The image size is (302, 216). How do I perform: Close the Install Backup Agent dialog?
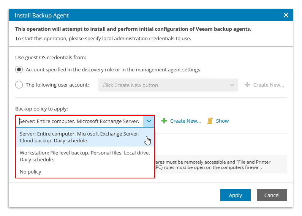coord(286,15)
